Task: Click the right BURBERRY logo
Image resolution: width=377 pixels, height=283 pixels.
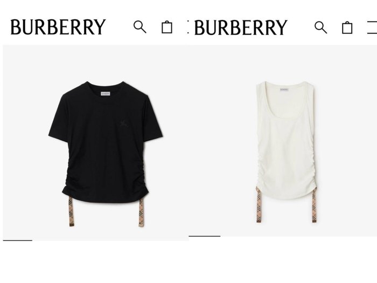Action: [x=241, y=27]
